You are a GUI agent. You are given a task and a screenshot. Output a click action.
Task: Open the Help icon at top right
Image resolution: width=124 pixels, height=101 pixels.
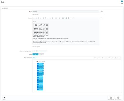coord(122,1)
